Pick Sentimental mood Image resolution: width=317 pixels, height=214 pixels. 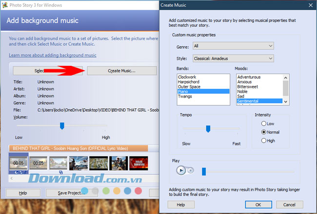tap(259, 101)
